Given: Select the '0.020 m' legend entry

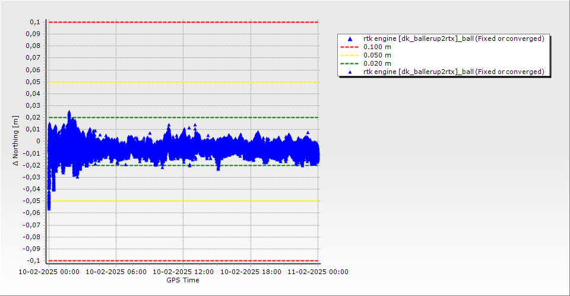Looking at the screenshot, I should 378,64.
